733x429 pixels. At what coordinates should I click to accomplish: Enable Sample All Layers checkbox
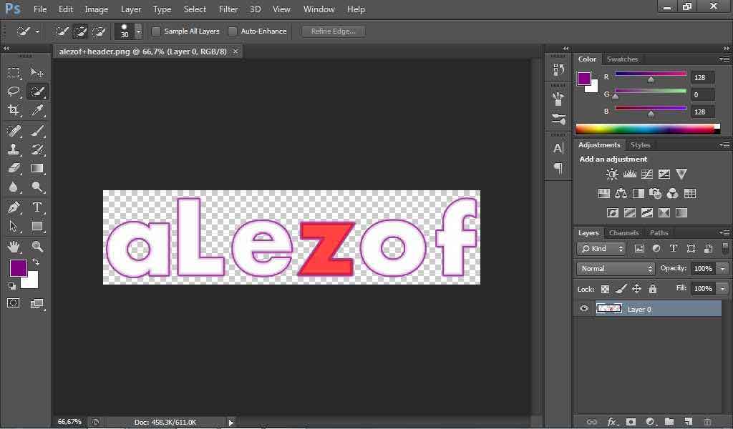click(x=156, y=31)
